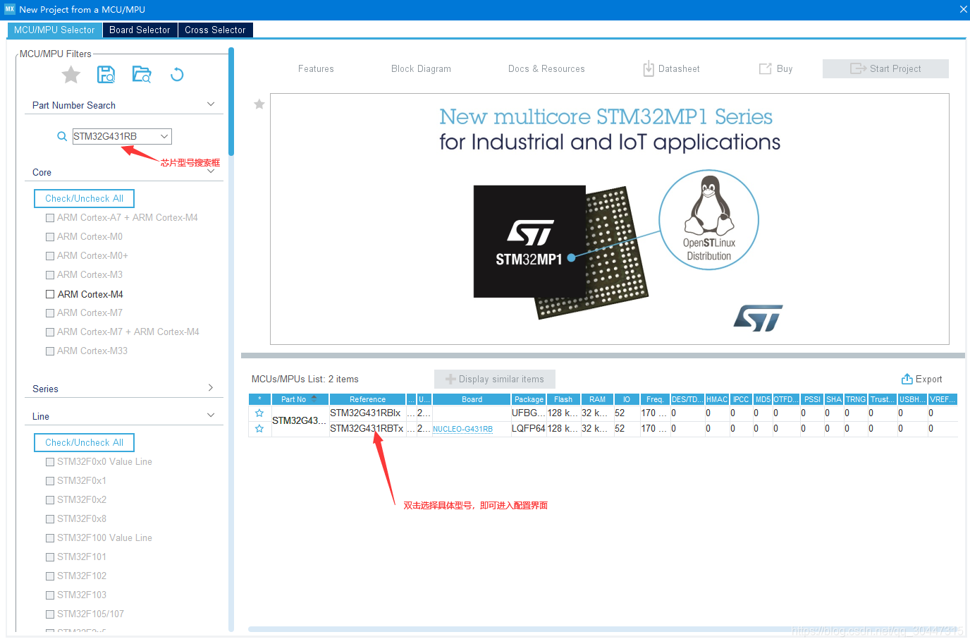Tick ARM Cortex-M0+ checkbox
The height and width of the screenshot is (644, 970).
pyautogui.click(x=50, y=256)
